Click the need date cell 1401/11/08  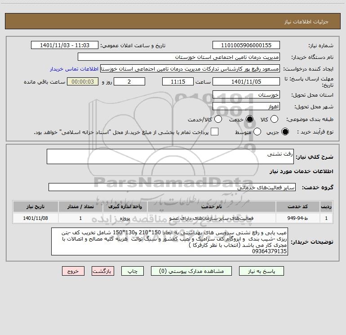pos(35,218)
